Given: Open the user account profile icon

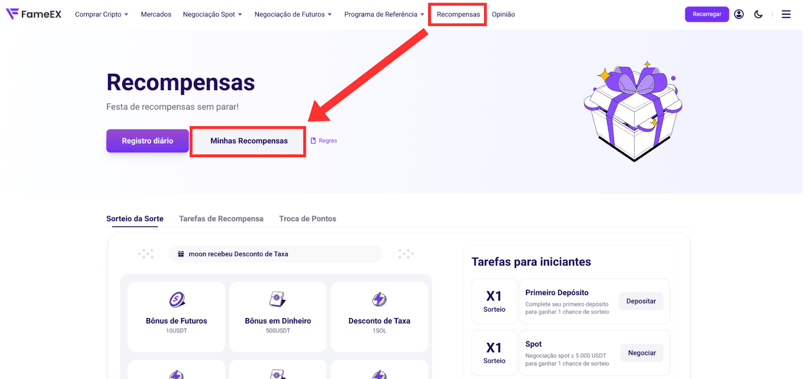Looking at the screenshot, I should [739, 14].
